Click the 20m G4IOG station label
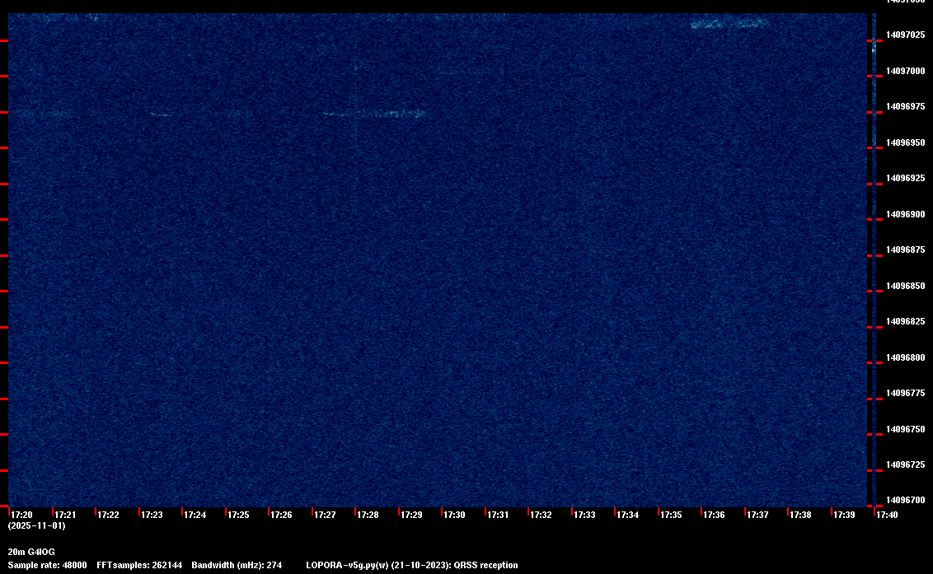The width and height of the screenshot is (933, 574). click(31, 552)
